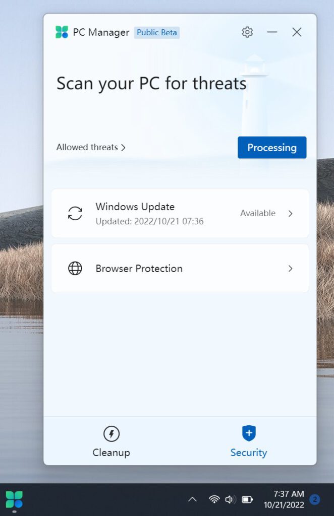Screen dimensions: 334x516
Task: Click the speaker volume tray icon
Action: [x=230, y=499]
